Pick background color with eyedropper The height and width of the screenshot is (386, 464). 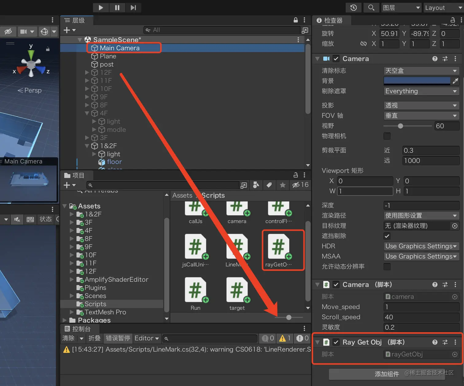tap(455, 81)
